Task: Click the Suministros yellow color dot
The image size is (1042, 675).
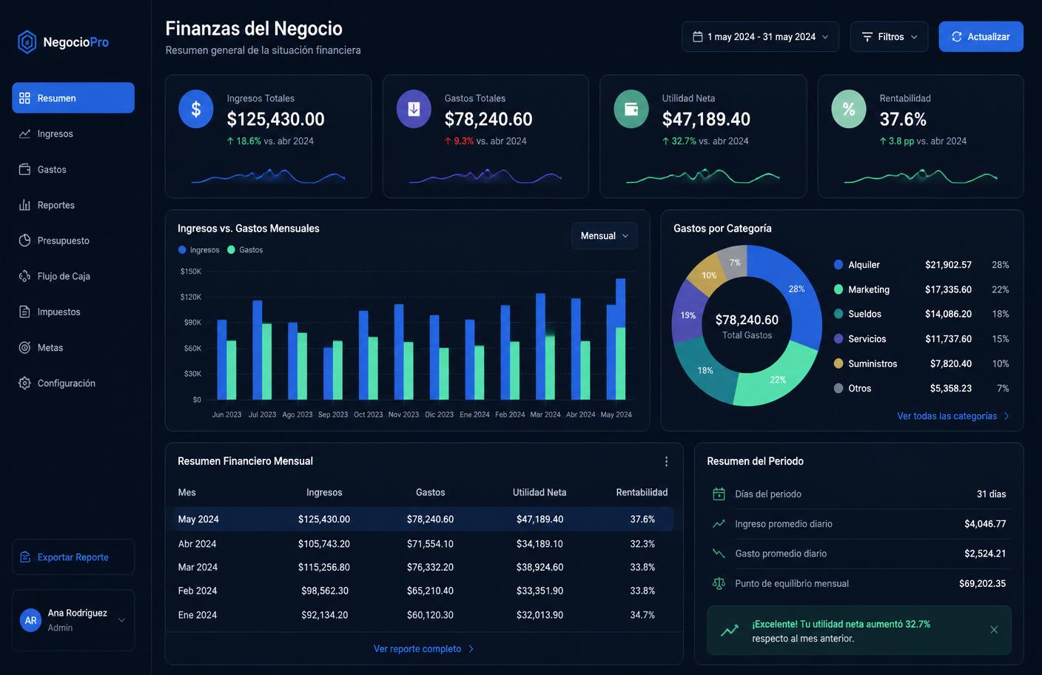Action: coord(838,363)
